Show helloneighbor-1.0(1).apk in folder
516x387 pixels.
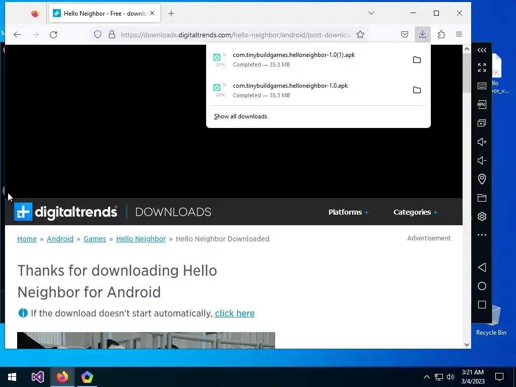(x=417, y=59)
